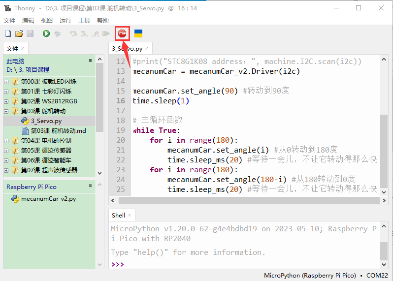Click the 此电脑 link

coord(15,61)
